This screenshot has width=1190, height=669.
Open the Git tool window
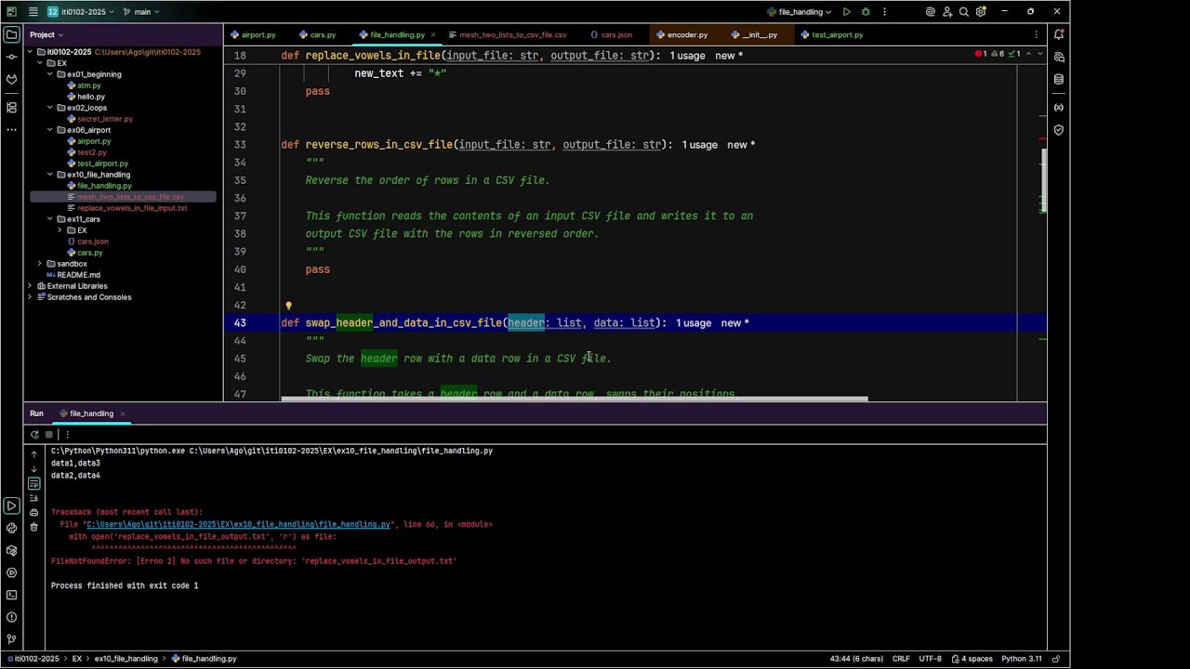click(11, 639)
